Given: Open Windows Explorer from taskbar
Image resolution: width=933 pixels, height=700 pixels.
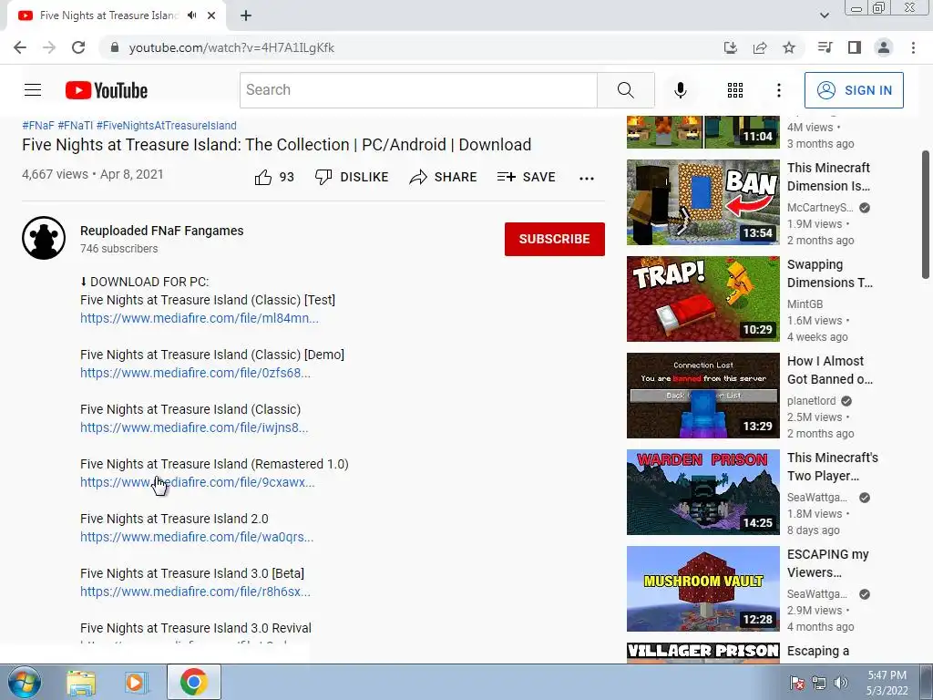Looking at the screenshot, I should (81, 682).
